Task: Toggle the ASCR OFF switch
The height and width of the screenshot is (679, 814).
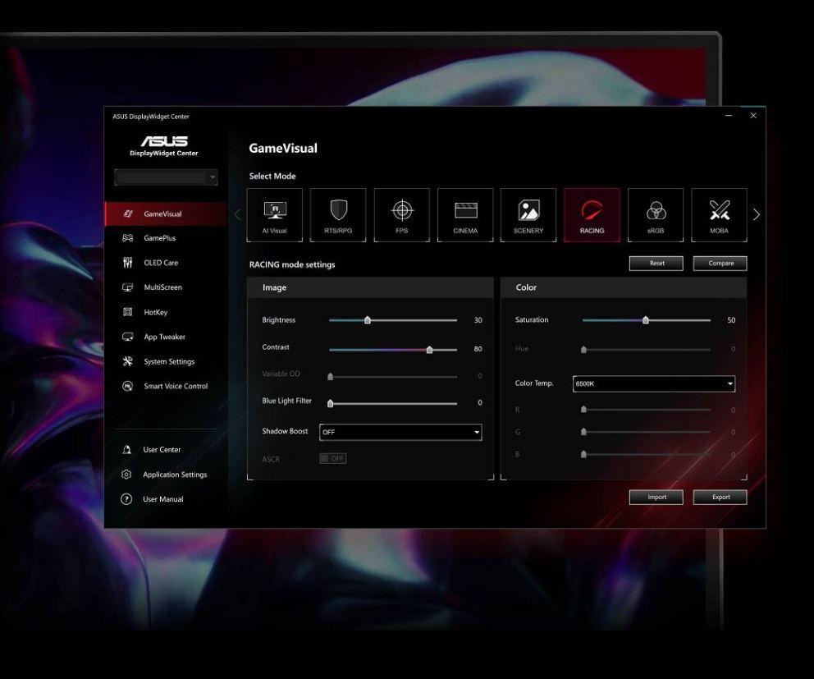Action: pyautogui.click(x=333, y=458)
